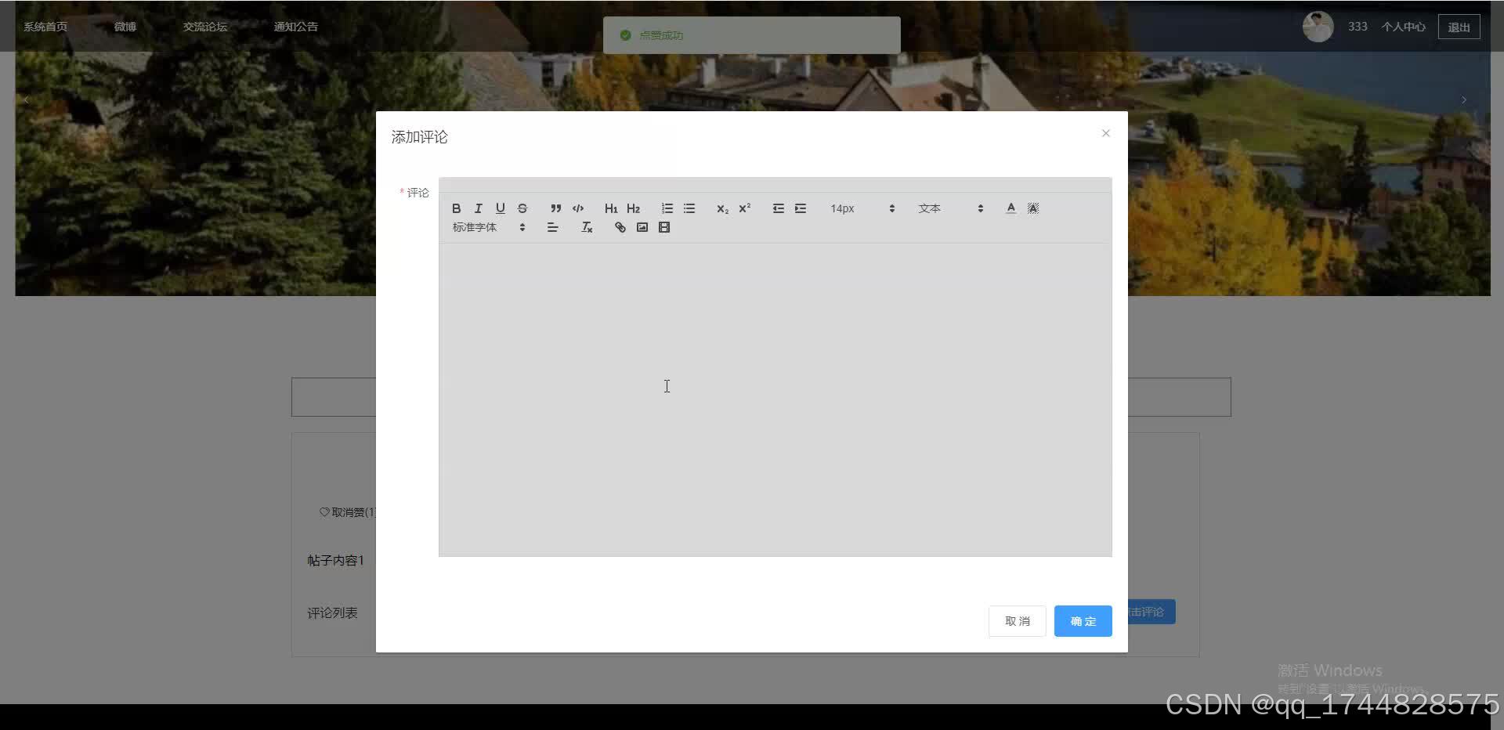Open the text color picker
Screen dimensions: 1504x730
click(1010, 208)
